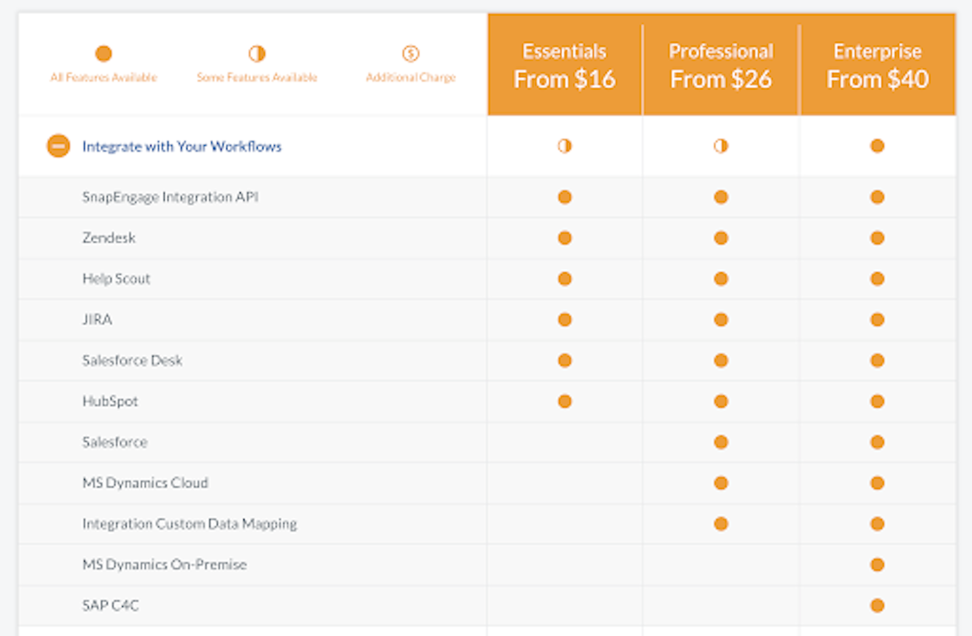The width and height of the screenshot is (972, 636).
Task: Click the Additional Charge dollar icon
Action: click(x=411, y=53)
